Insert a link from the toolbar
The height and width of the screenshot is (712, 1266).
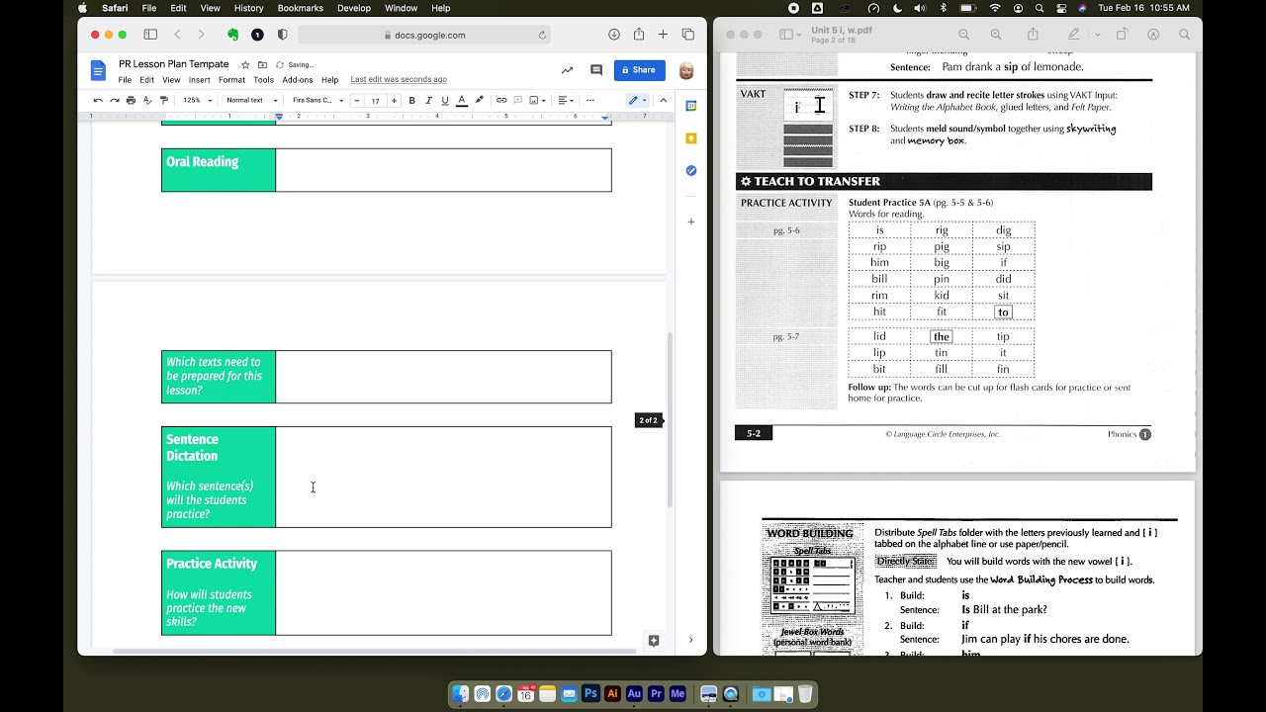point(501,100)
